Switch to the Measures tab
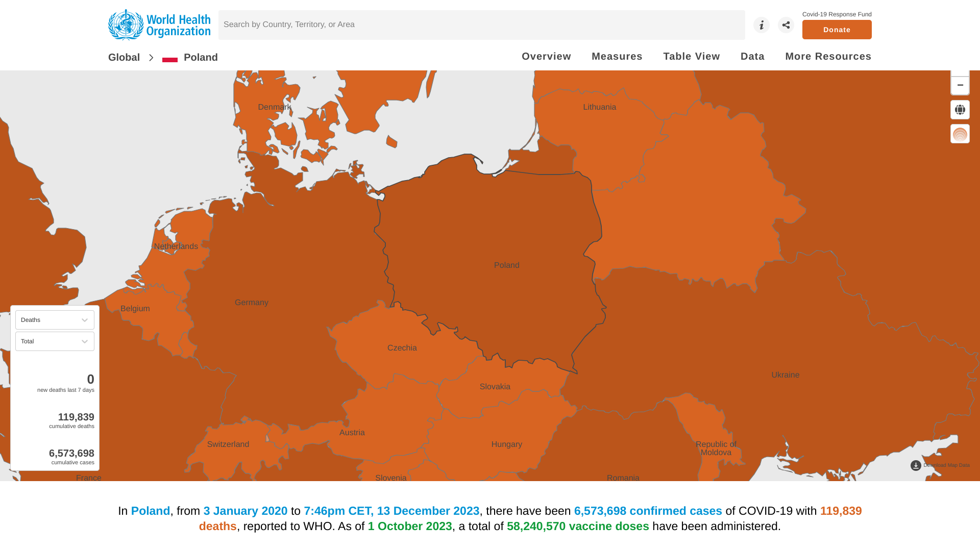Viewport: 980px width, 551px height. coord(617,56)
